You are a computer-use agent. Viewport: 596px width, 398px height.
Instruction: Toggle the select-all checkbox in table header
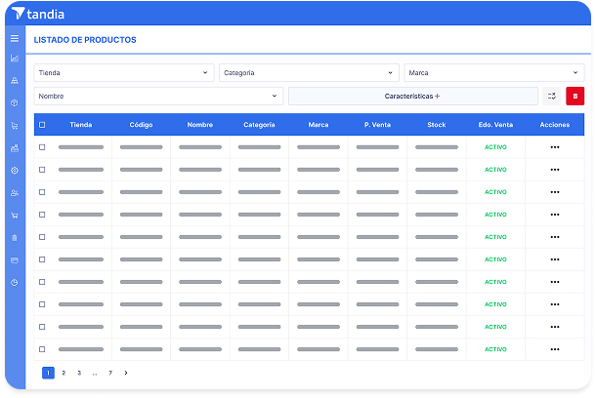[42, 125]
